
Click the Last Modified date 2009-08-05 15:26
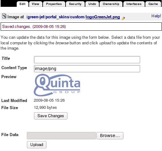point(49,100)
